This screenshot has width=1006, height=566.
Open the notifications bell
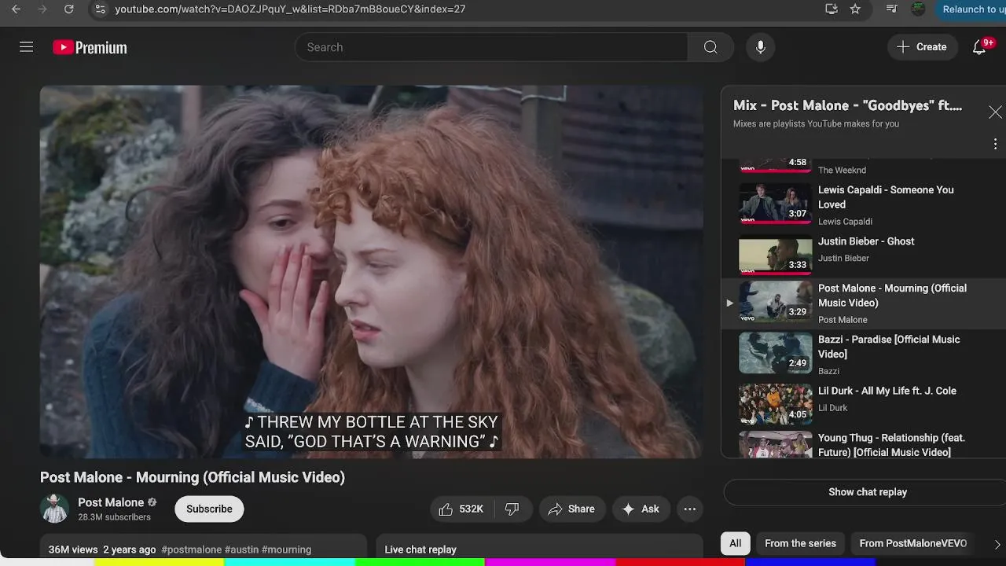click(x=979, y=47)
